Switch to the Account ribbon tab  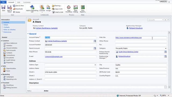click(x=11, y=2)
